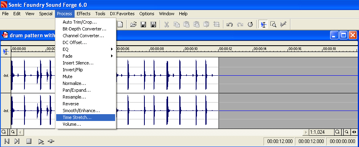
Task: Select the Magnify tool in toolbar
Action: 273,24
